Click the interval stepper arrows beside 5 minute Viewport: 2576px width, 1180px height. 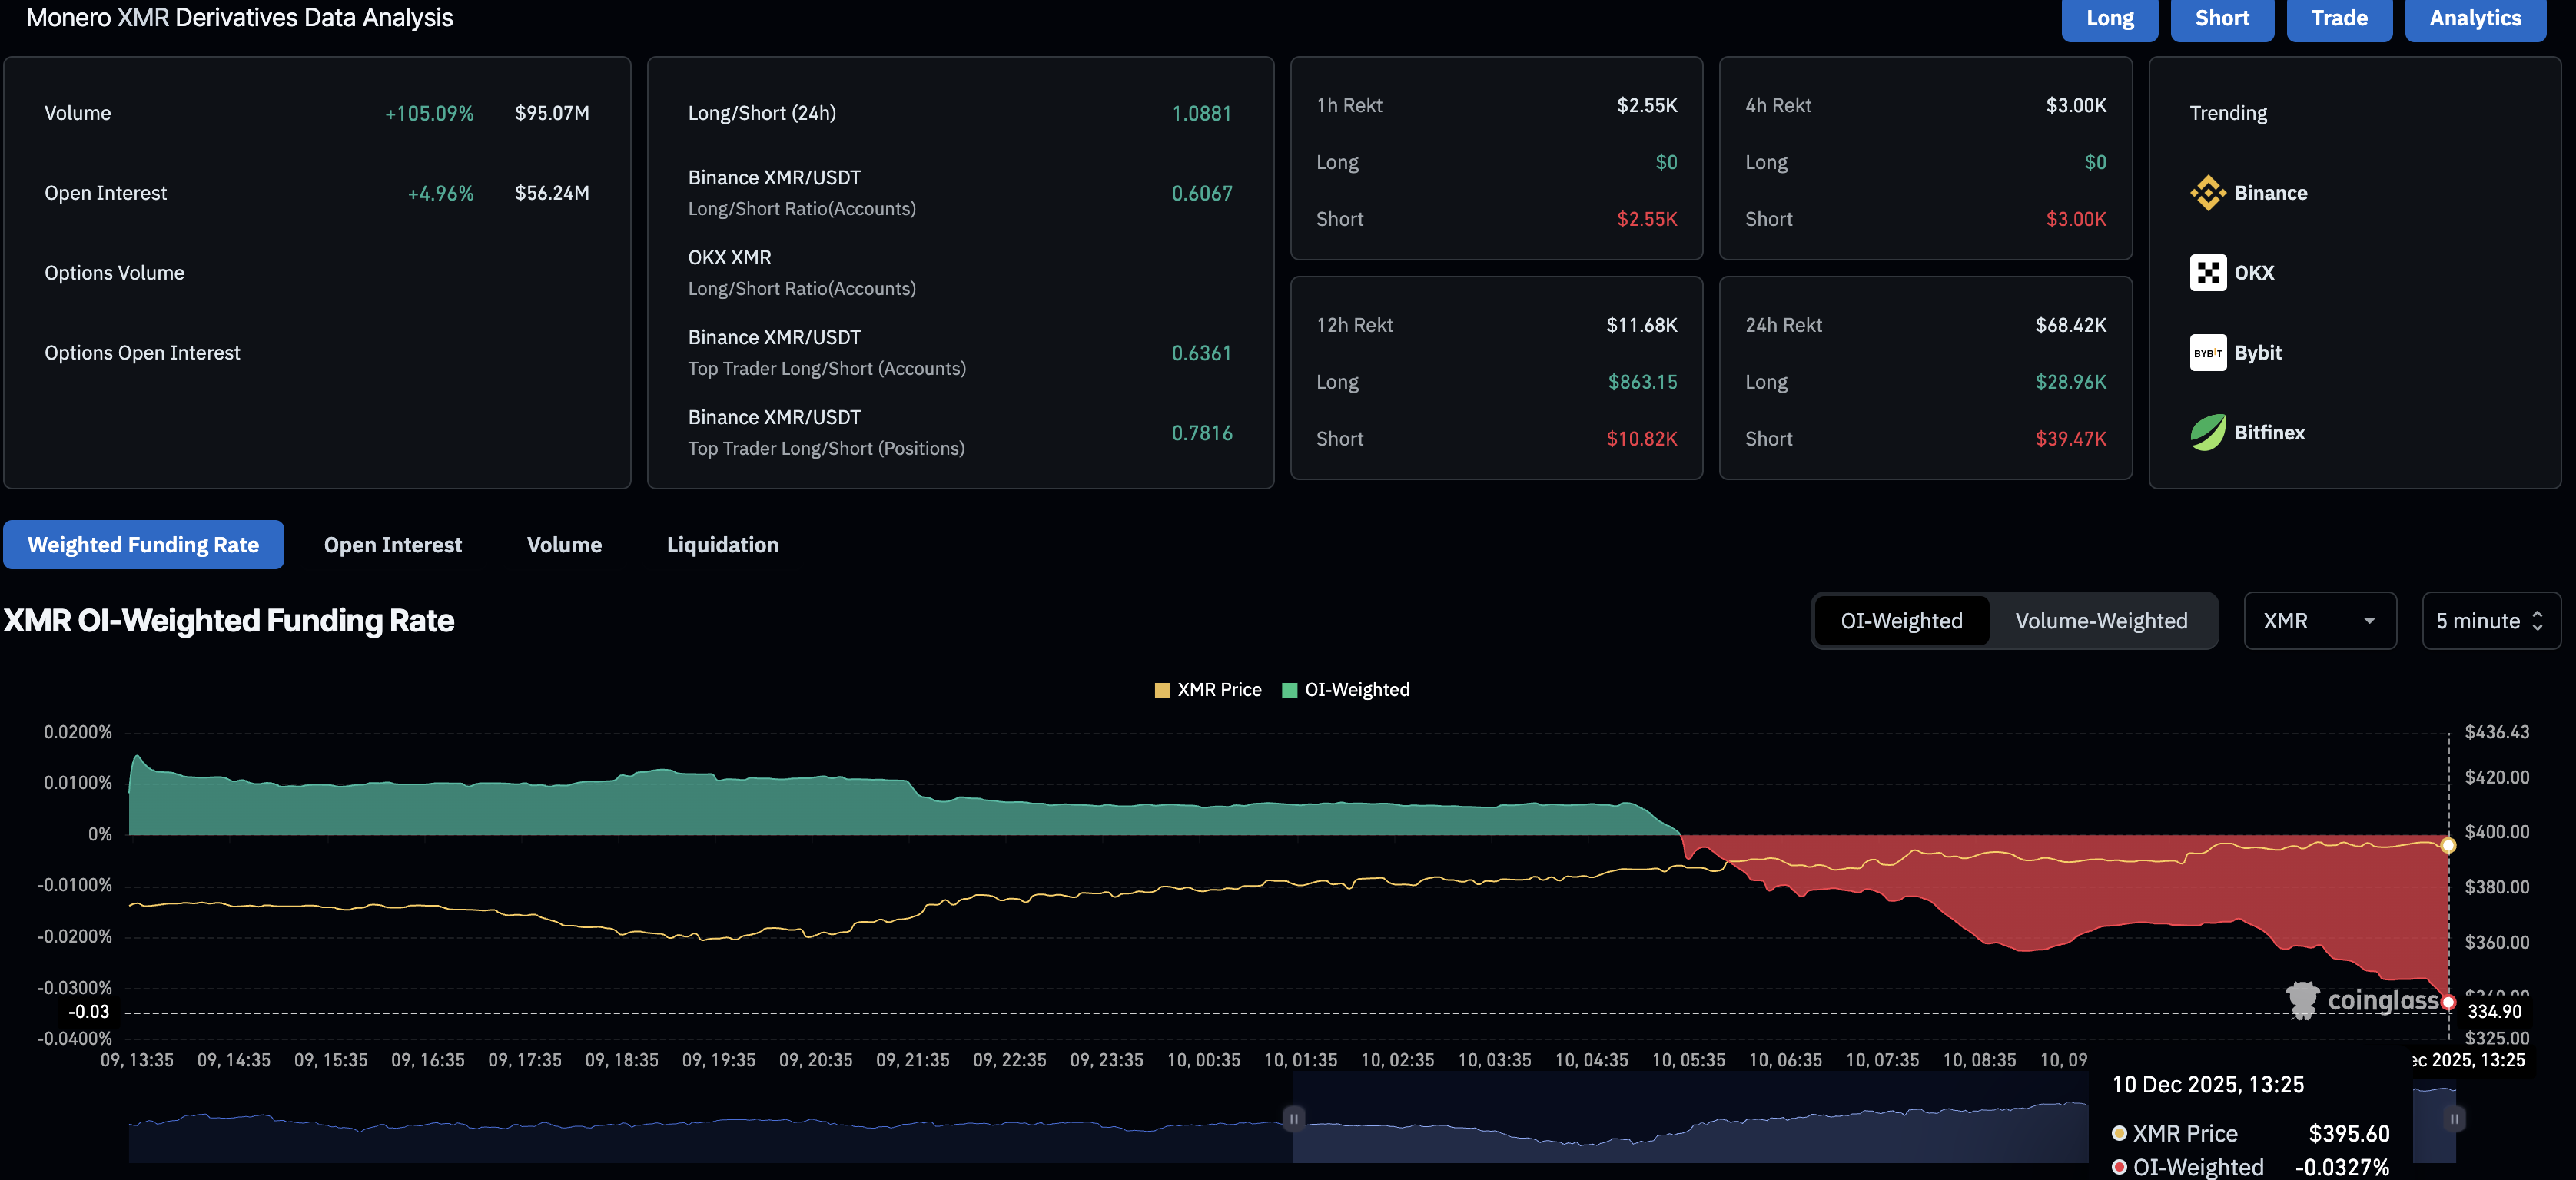tap(2537, 620)
